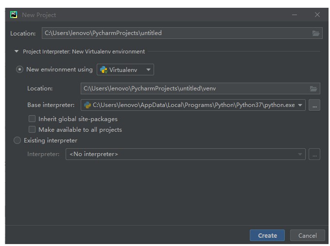330x246 pixels.
Task: Open folder browser for project Location field
Action: (x=316, y=33)
